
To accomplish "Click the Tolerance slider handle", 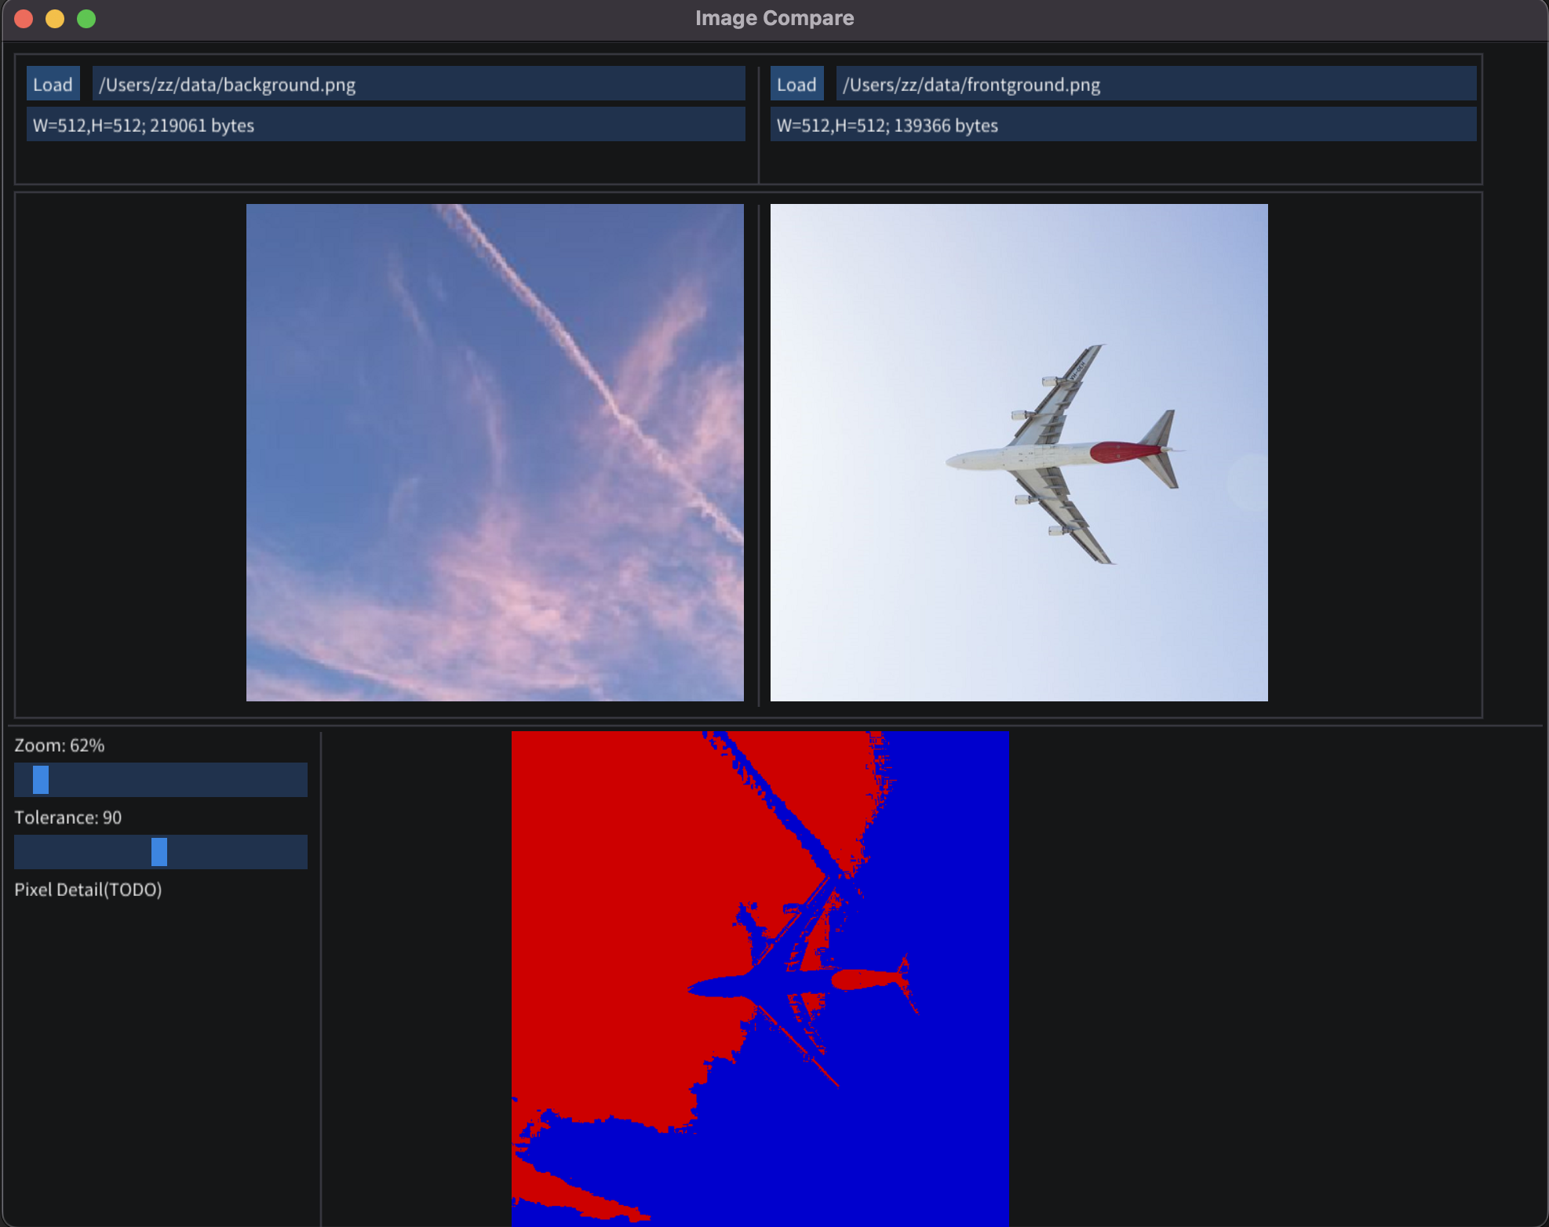I will point(159,852).
